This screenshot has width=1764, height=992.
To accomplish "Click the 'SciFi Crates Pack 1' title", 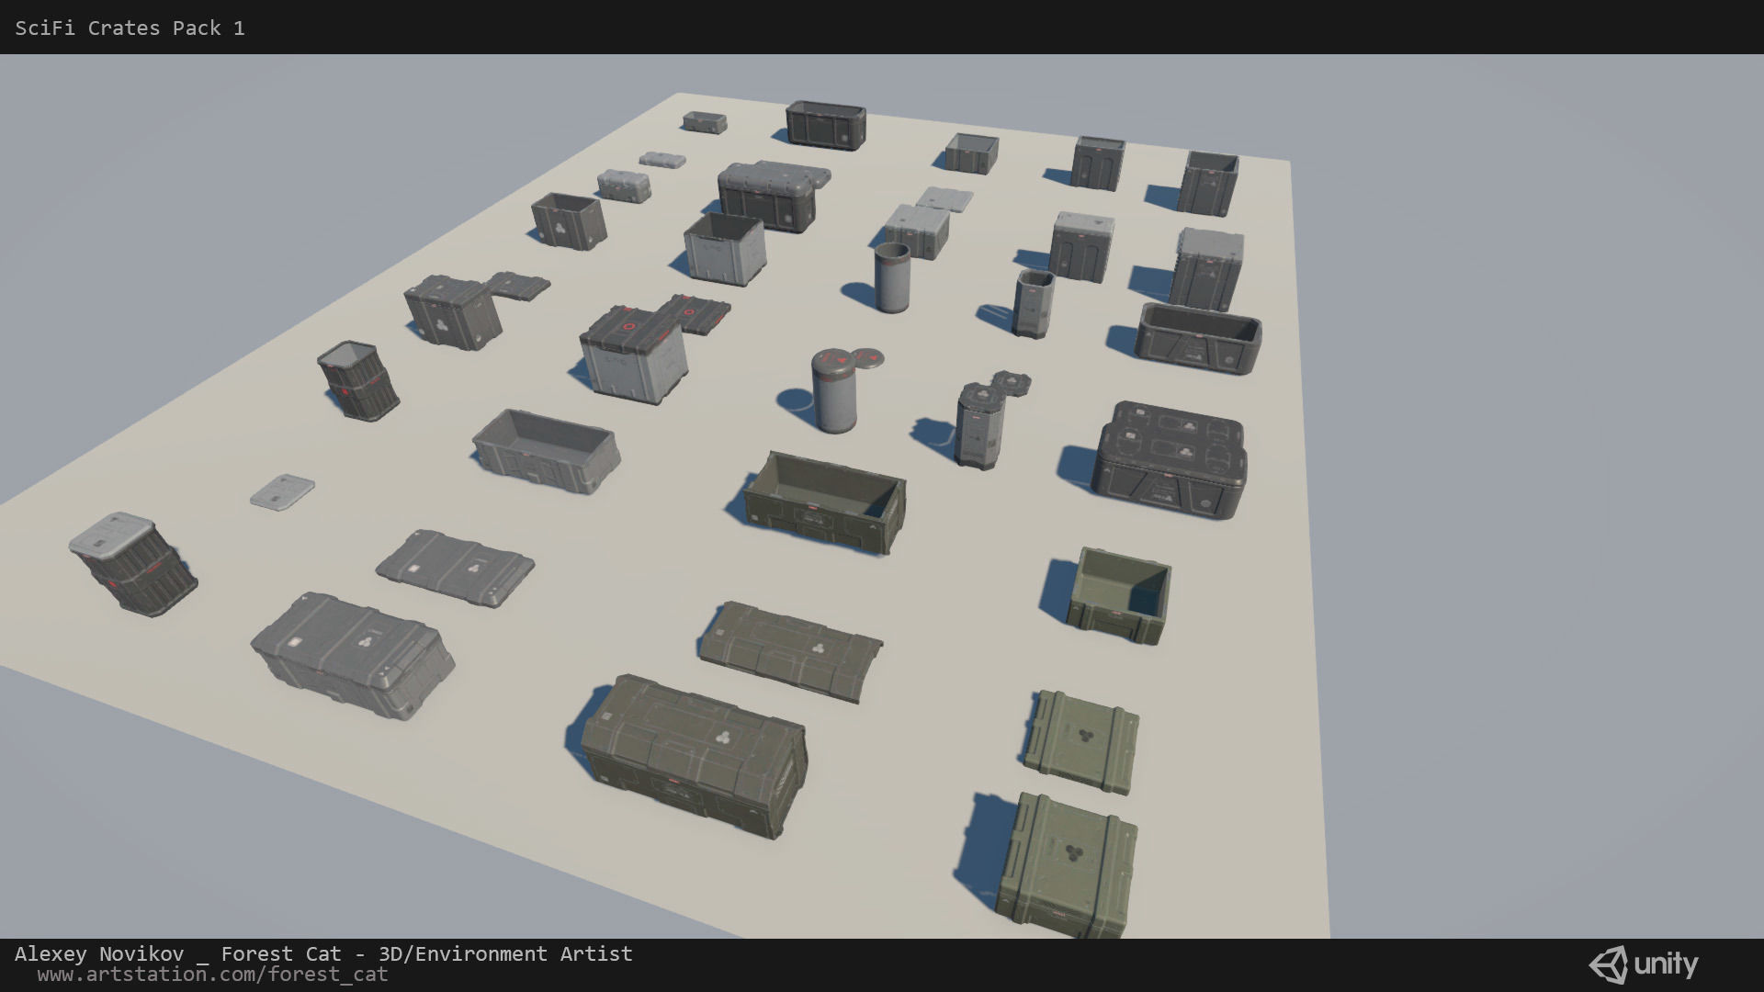I will click(130, 28).
